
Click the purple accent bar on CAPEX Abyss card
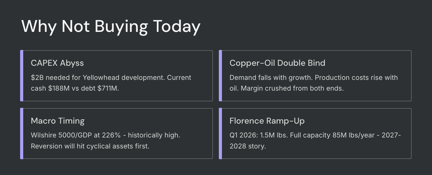pos(22,76)
